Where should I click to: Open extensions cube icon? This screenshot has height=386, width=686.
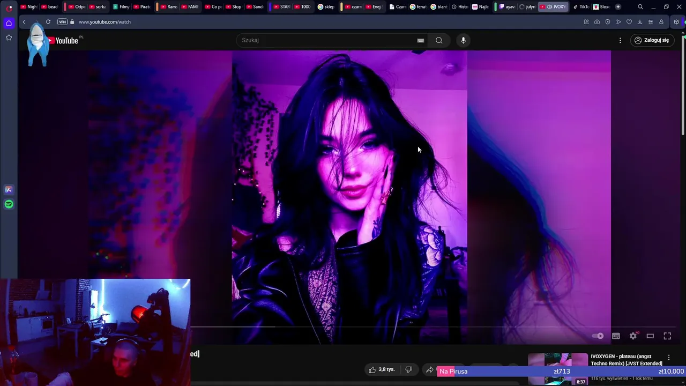676,22
